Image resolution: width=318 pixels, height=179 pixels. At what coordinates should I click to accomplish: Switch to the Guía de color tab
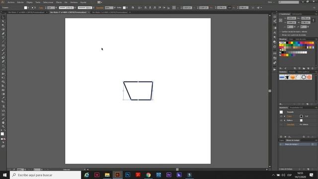point(301,39)
